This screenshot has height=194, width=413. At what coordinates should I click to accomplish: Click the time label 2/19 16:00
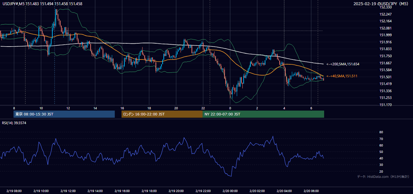pyautogui.click(x=122, y=191)
